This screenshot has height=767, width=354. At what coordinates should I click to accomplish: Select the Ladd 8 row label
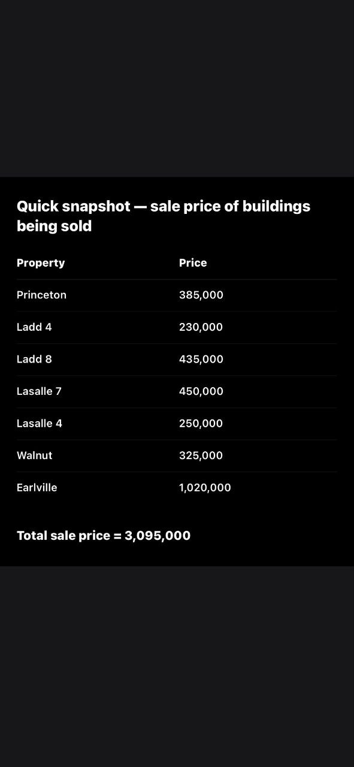(x=34, y=359)
